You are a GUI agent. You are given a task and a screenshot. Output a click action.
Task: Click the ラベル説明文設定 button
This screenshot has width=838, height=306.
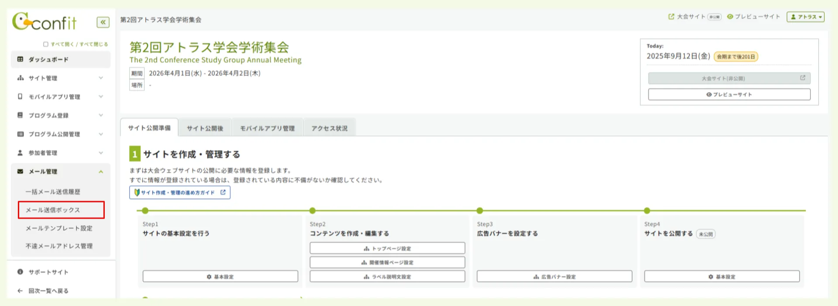pos(387,277)
